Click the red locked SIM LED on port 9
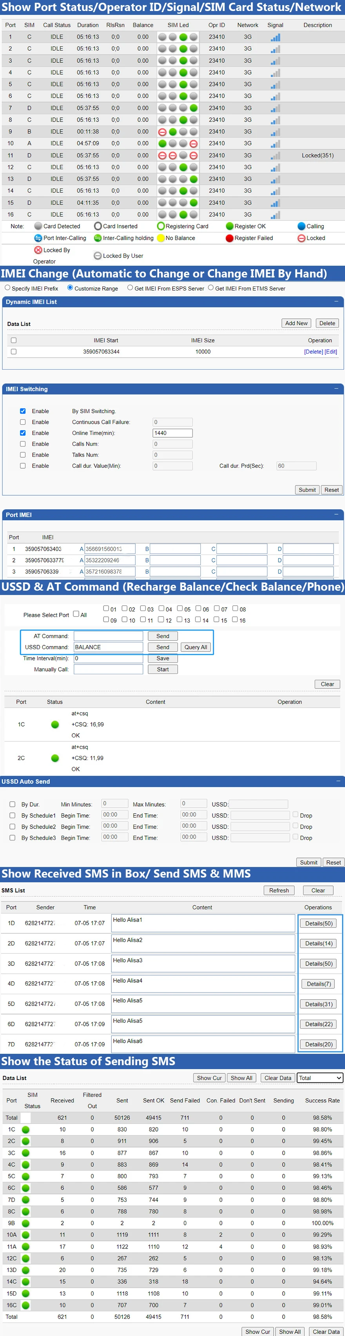The height and width of the screenshot is (1336, 345). point(162,132)
